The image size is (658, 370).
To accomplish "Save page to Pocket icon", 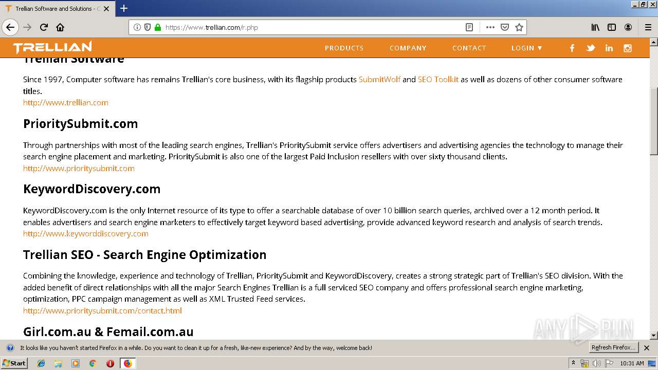I will [x=505, y=27].
